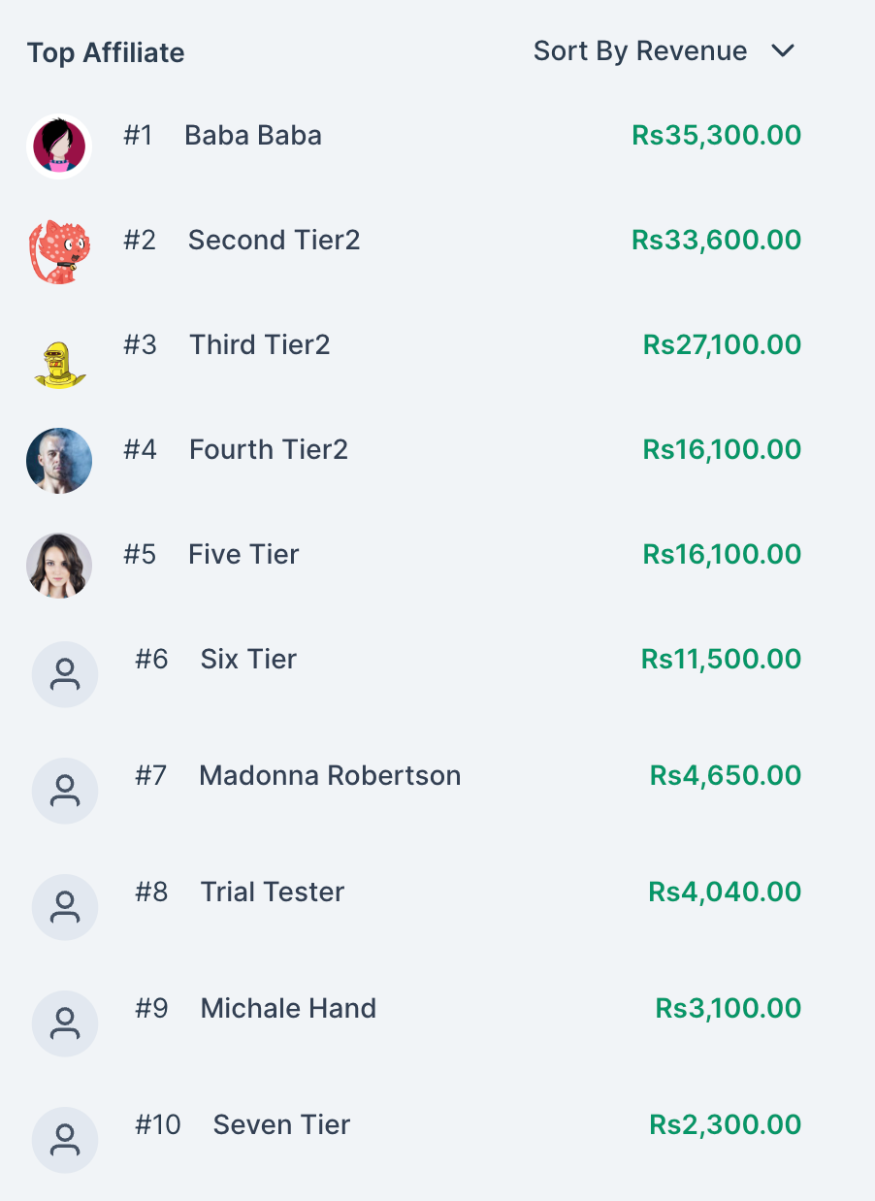The image size is (875, 1201).
Task: Click Five Tier's profile photo
Action: pos(59,566)
